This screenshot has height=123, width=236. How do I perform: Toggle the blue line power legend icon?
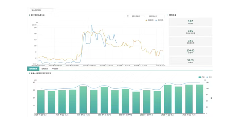pyautogui.click(x=207, y=77)
